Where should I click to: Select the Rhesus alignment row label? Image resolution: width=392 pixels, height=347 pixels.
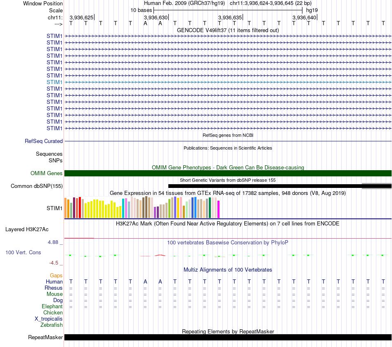point(54,288)
